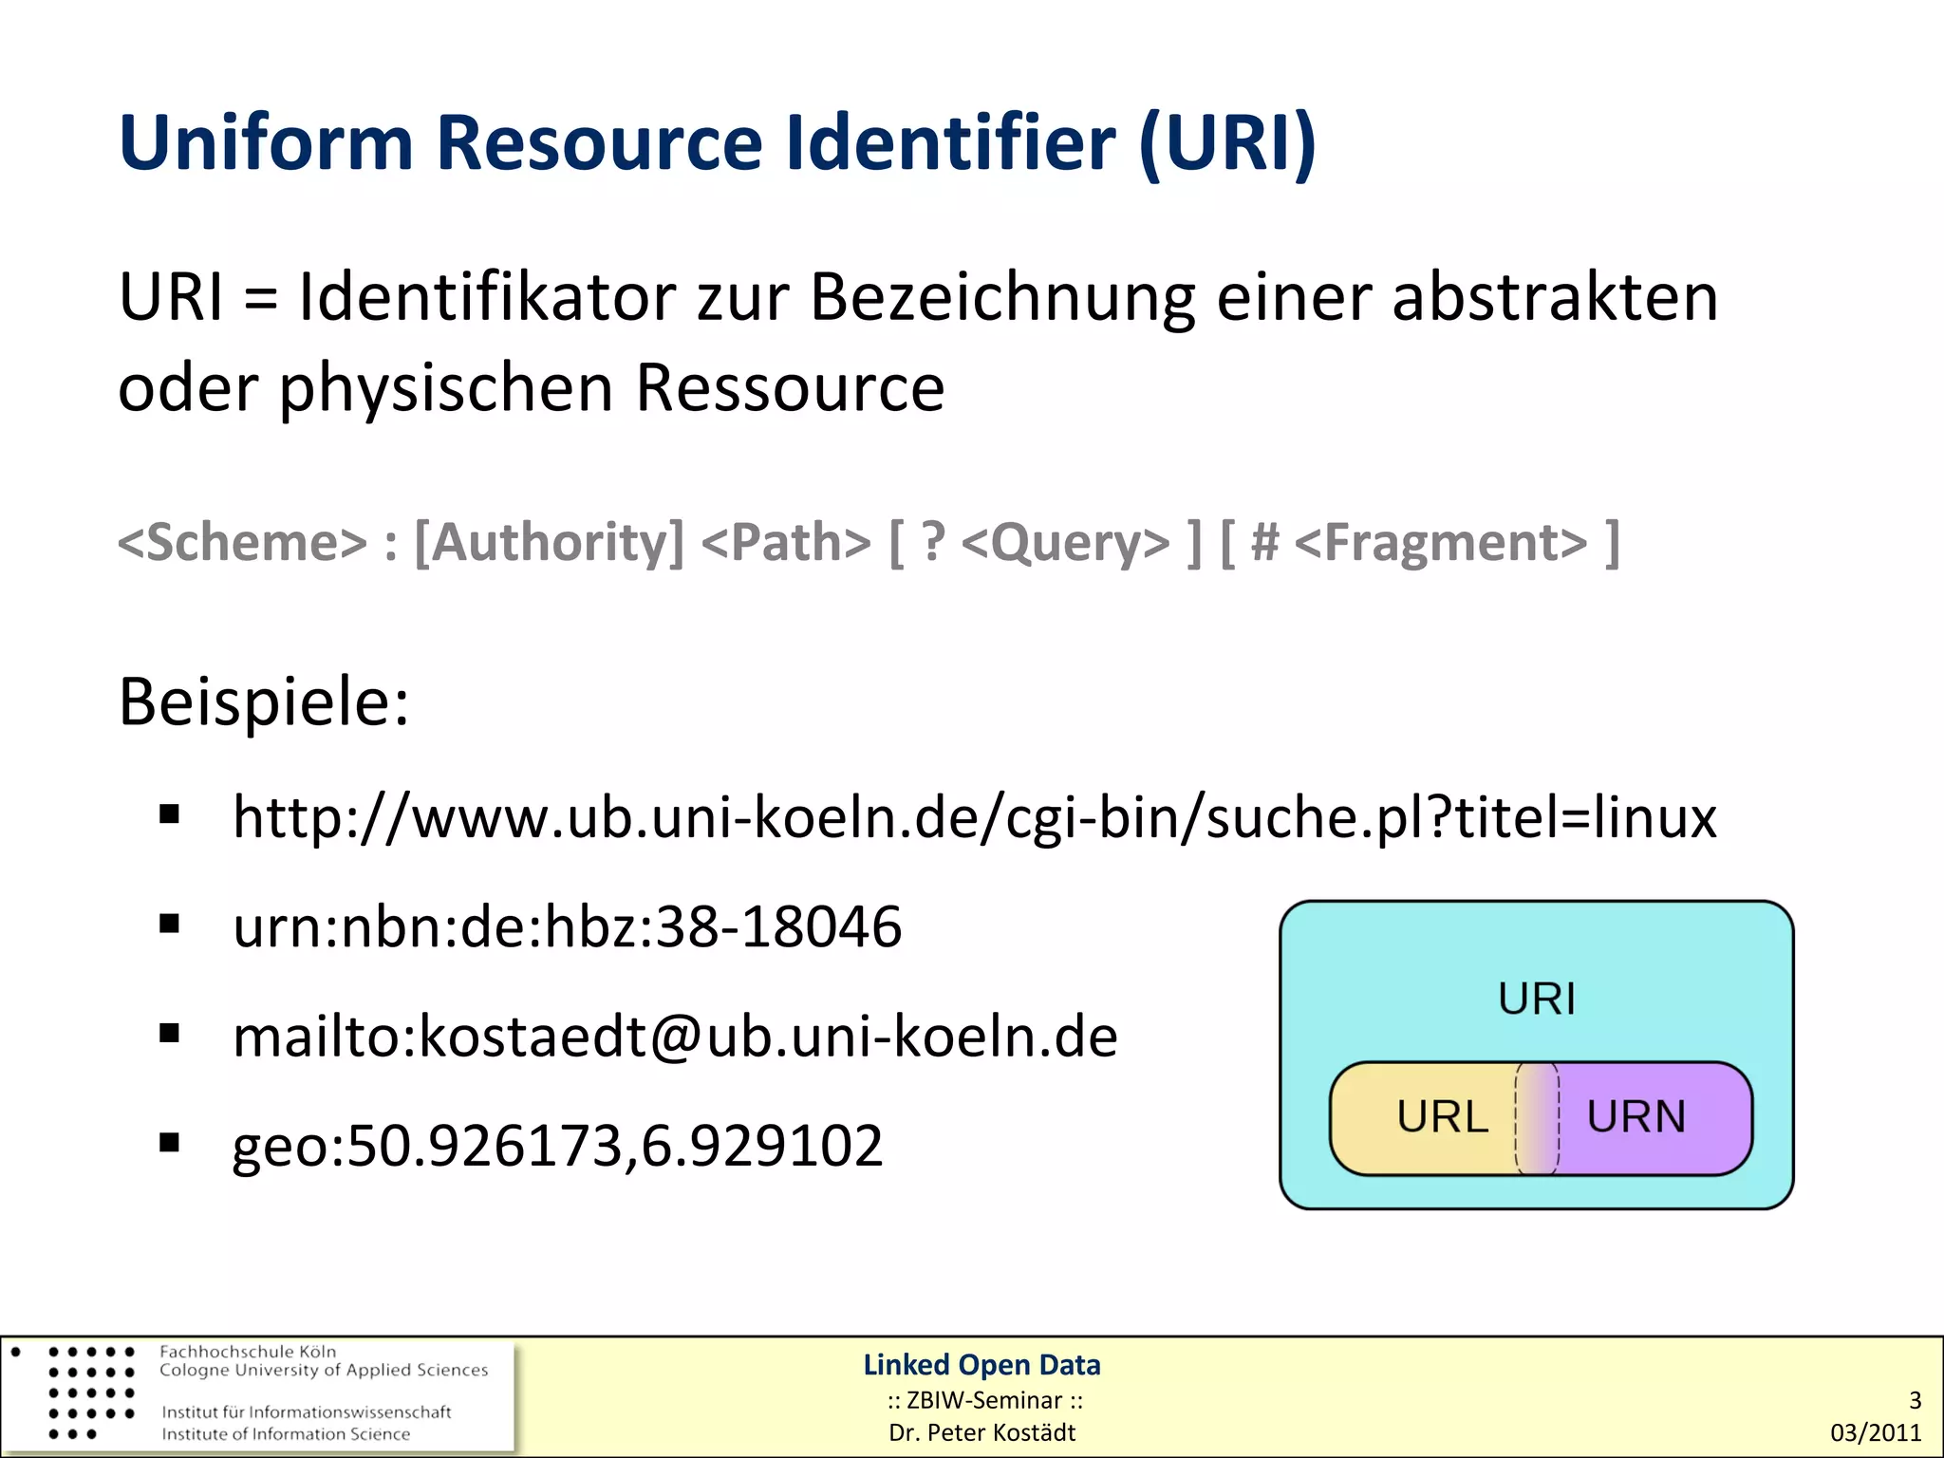Click the gray URI syntax scheme line

868,542
